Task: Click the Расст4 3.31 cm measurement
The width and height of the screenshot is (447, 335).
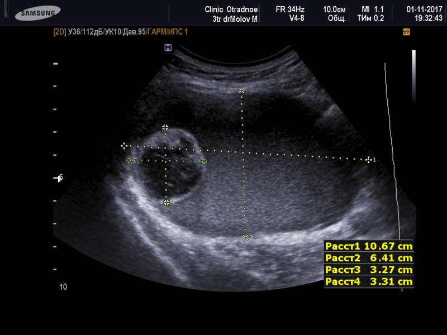Action: (x=369, y=282)
